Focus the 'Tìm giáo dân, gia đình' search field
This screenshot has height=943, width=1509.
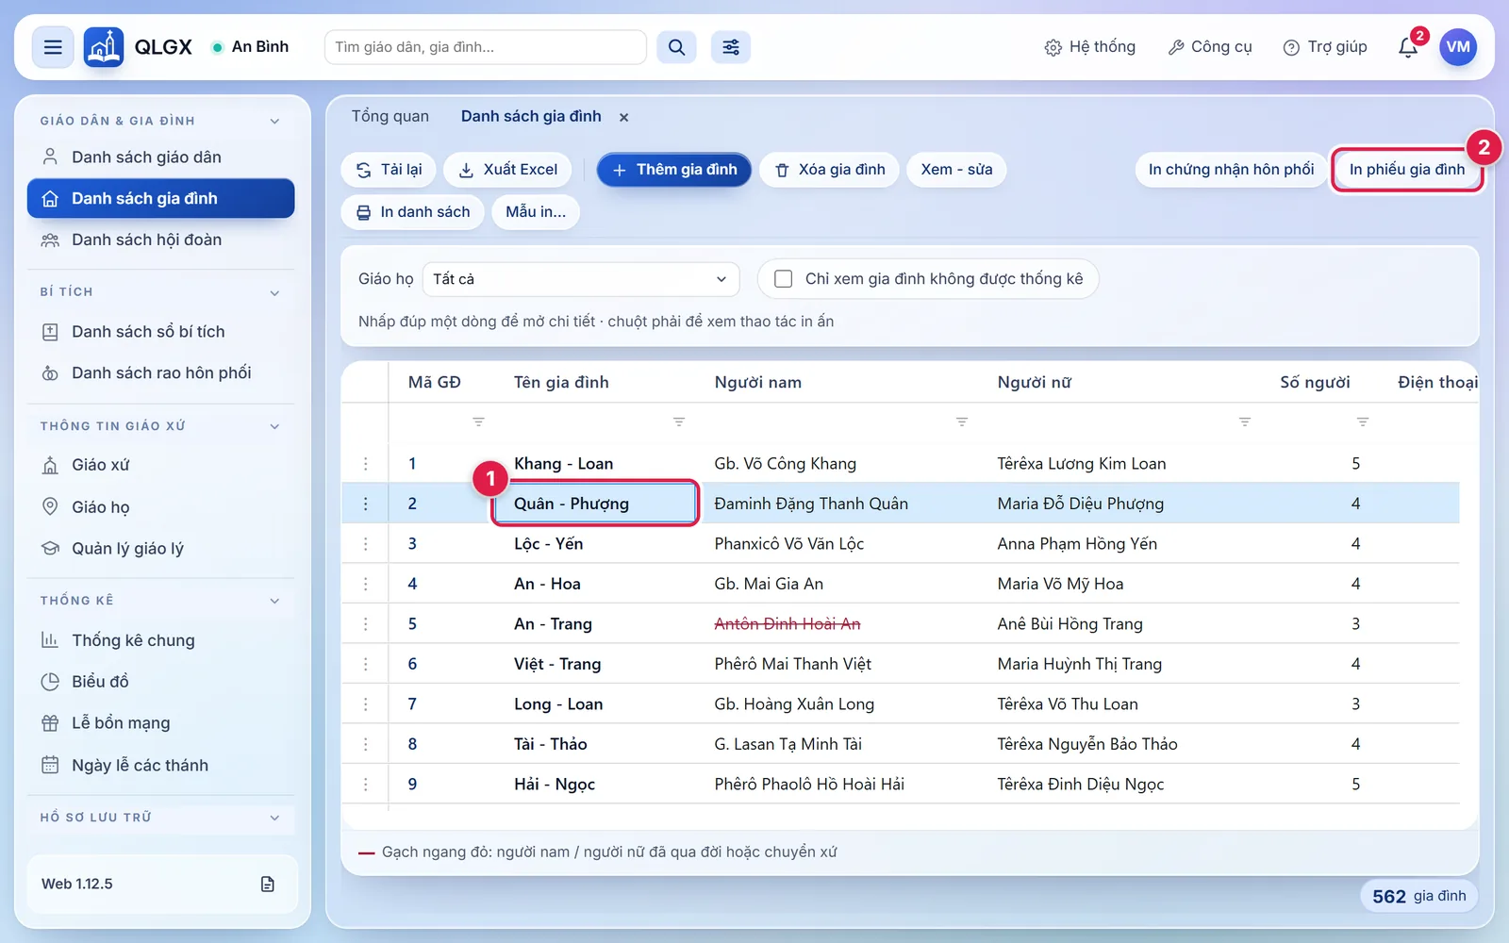pos(486,47)
